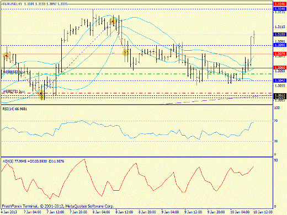Click the 10 Jan 04:00 time label
287x215 pixels.
click(240, 212)
